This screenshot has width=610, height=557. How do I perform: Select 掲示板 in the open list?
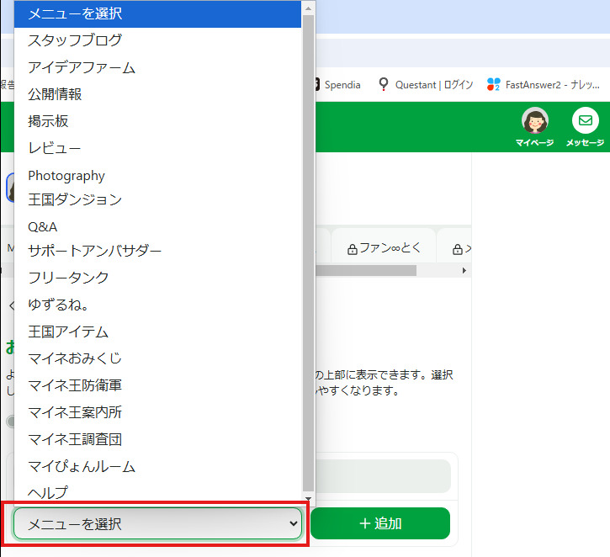tap(48, 121)
